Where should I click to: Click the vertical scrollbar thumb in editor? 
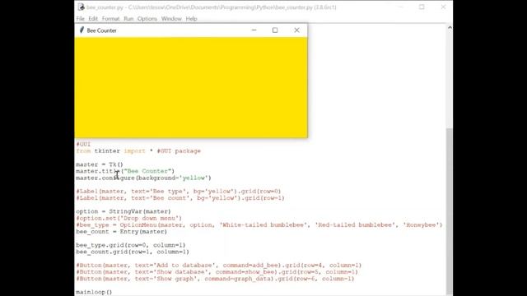[x=450, y=211]
